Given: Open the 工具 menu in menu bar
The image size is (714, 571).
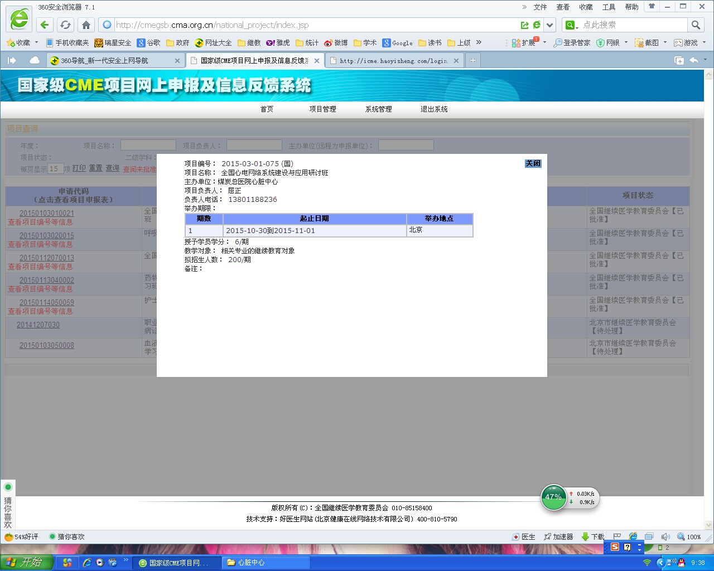Looking at the screenshot, I should 609,7.
